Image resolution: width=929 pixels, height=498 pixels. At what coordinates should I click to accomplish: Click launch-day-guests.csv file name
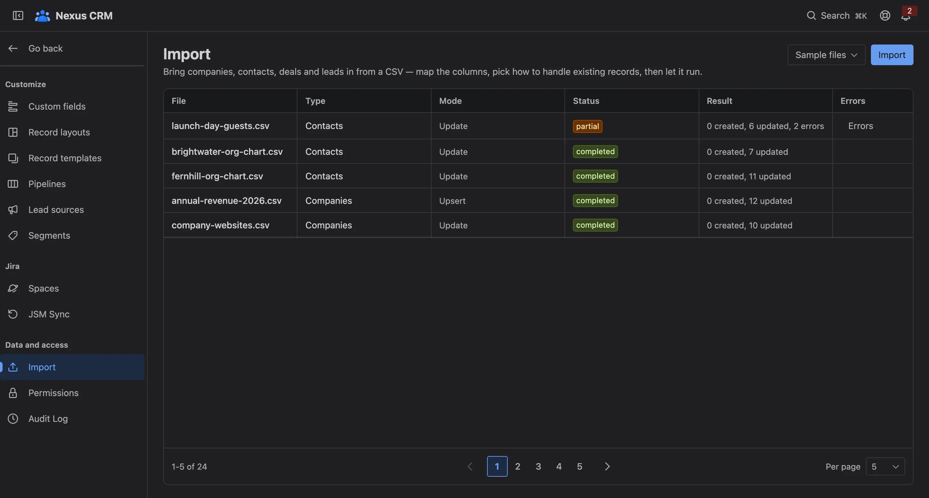(220, 126)
